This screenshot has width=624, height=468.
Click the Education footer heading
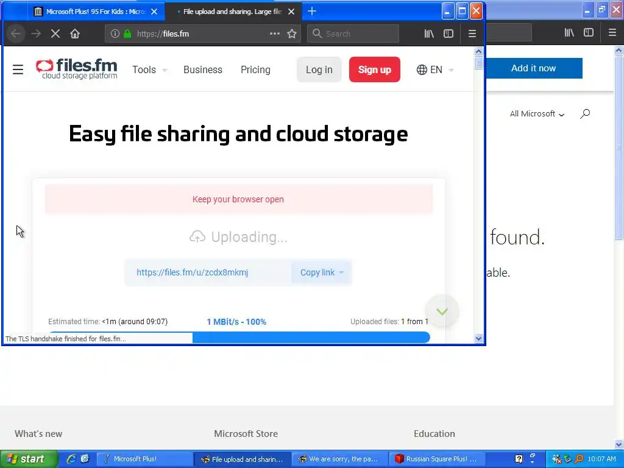(434, 434)
